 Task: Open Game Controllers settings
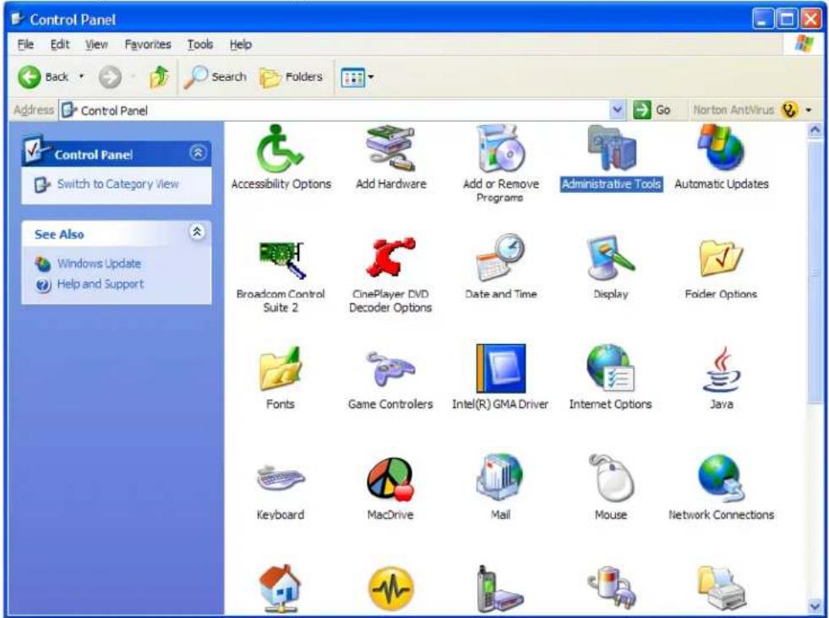click(390, 380)
